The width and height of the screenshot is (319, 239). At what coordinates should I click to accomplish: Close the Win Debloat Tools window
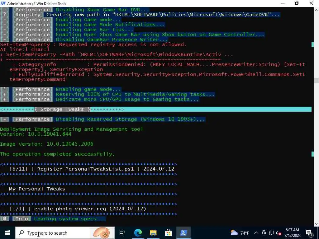pyautogui.click(x=311, y=3)
